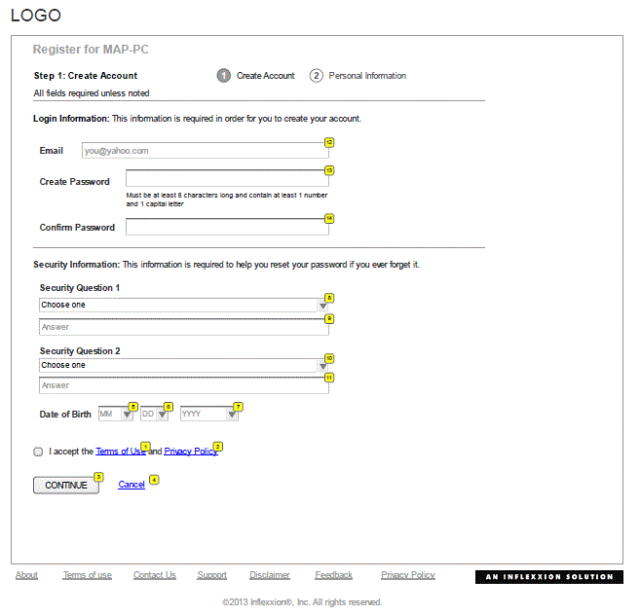Focus the Create Password field
Image resolution: width=641 pixels, height=616 pixels.
227,178
